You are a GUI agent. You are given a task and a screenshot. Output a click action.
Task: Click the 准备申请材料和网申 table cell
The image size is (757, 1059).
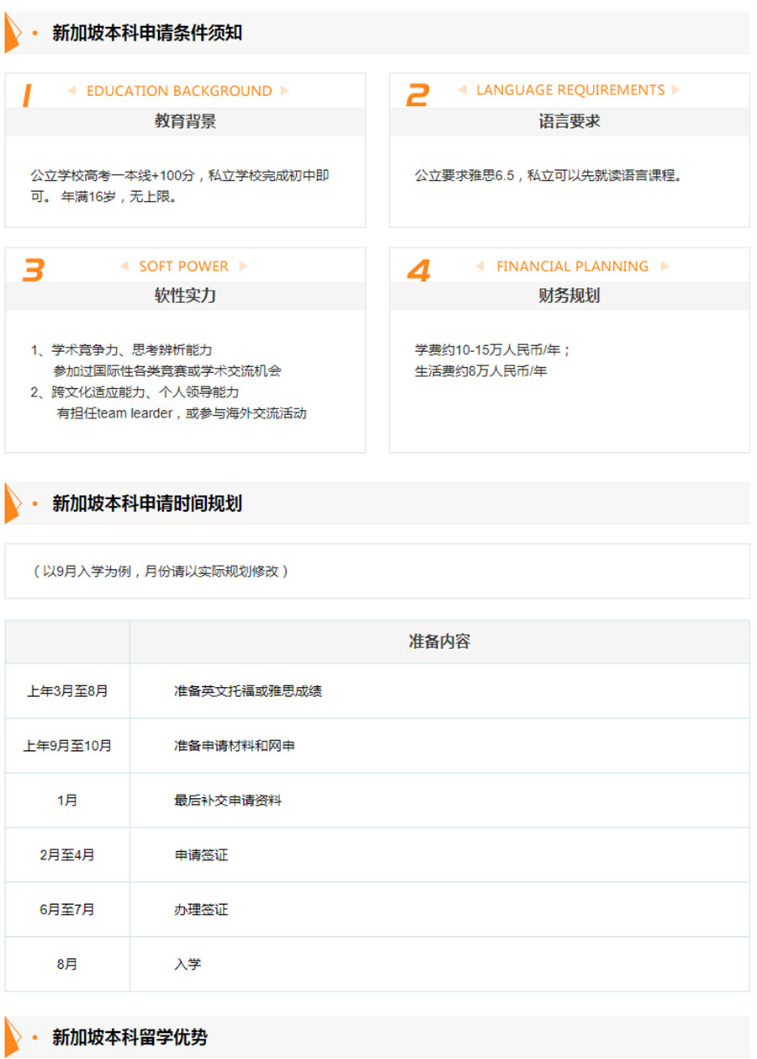point(235,746)
